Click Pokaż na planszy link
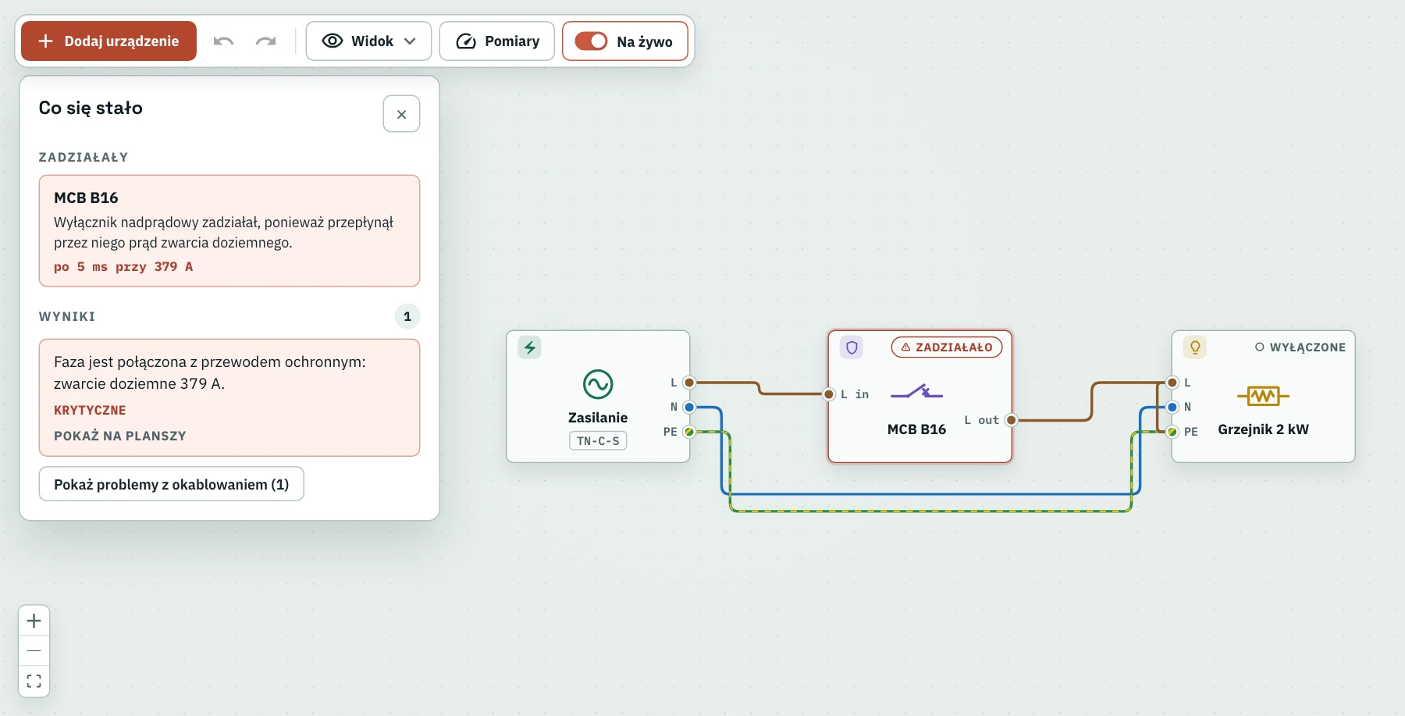1405x716 pixels. coord(120,436)
